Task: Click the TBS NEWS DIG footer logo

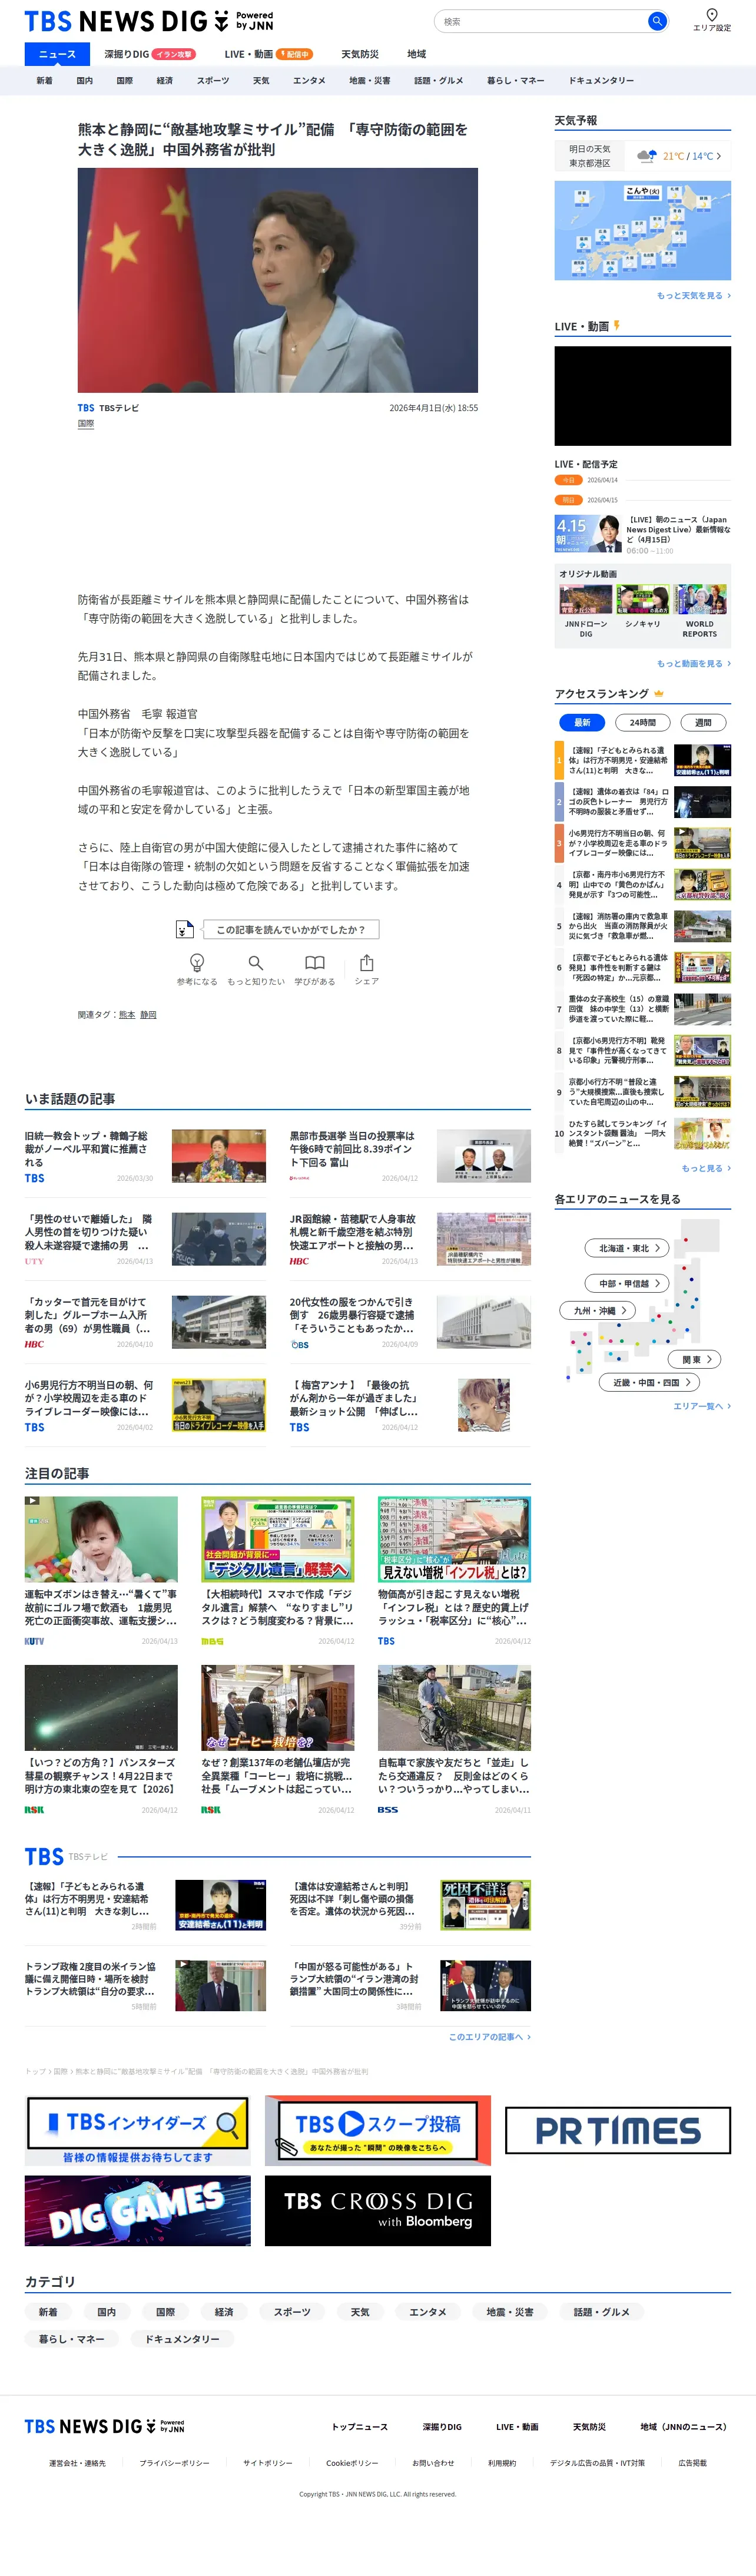Action: tap(104, 2426)
